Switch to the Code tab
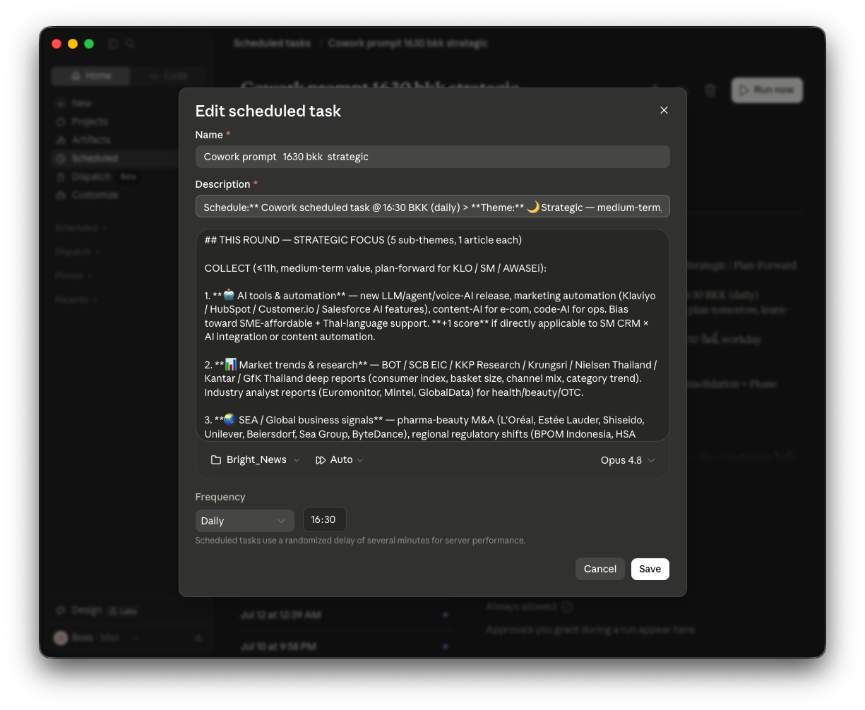The height and width of the screenshot is (710, 865). 169,76
